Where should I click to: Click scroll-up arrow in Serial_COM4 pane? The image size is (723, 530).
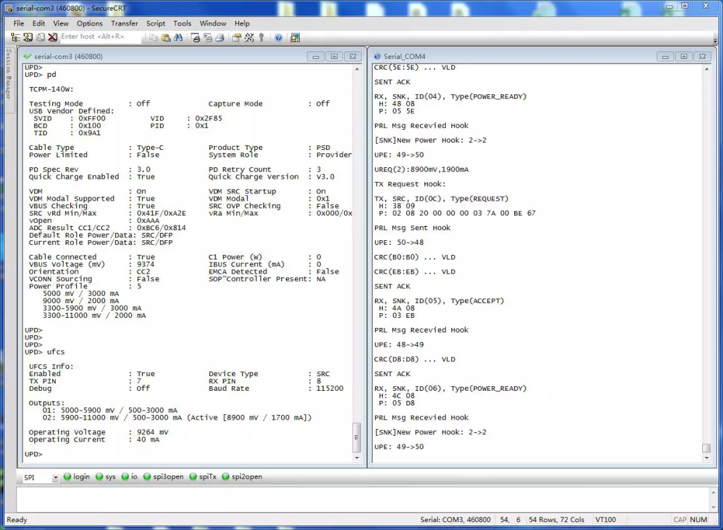pyautogui.click(x=706, y=69)
